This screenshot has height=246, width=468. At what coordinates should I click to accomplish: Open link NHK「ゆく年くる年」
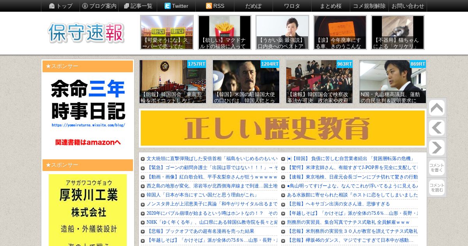click(212, 222)
